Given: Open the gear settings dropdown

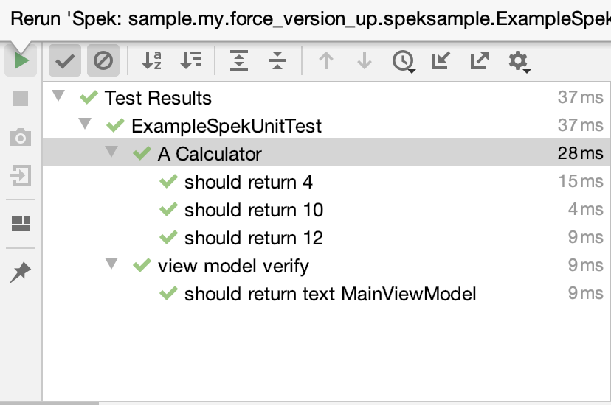Looking at the screenshot, I should (x=519, y=61).
